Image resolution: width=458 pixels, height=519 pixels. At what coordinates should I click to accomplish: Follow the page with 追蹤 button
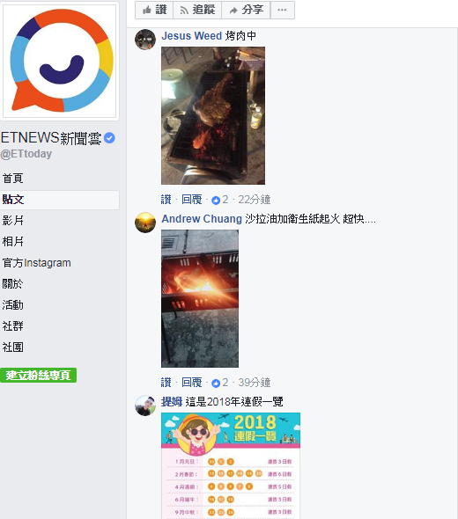point(197,10)
